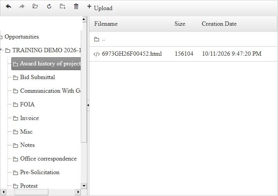Viewport: 278px width, 196px height.
Task: Sort by Size column header
Action: click(x=180, y=24)
